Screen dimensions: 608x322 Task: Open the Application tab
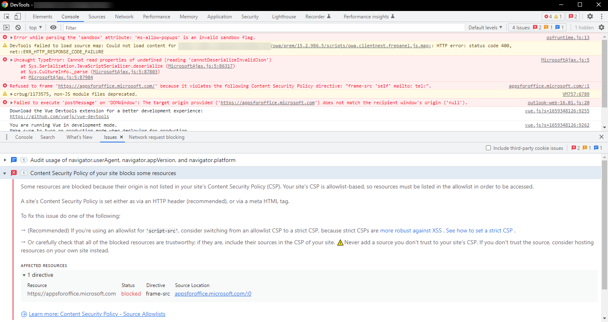click(219, 17)
